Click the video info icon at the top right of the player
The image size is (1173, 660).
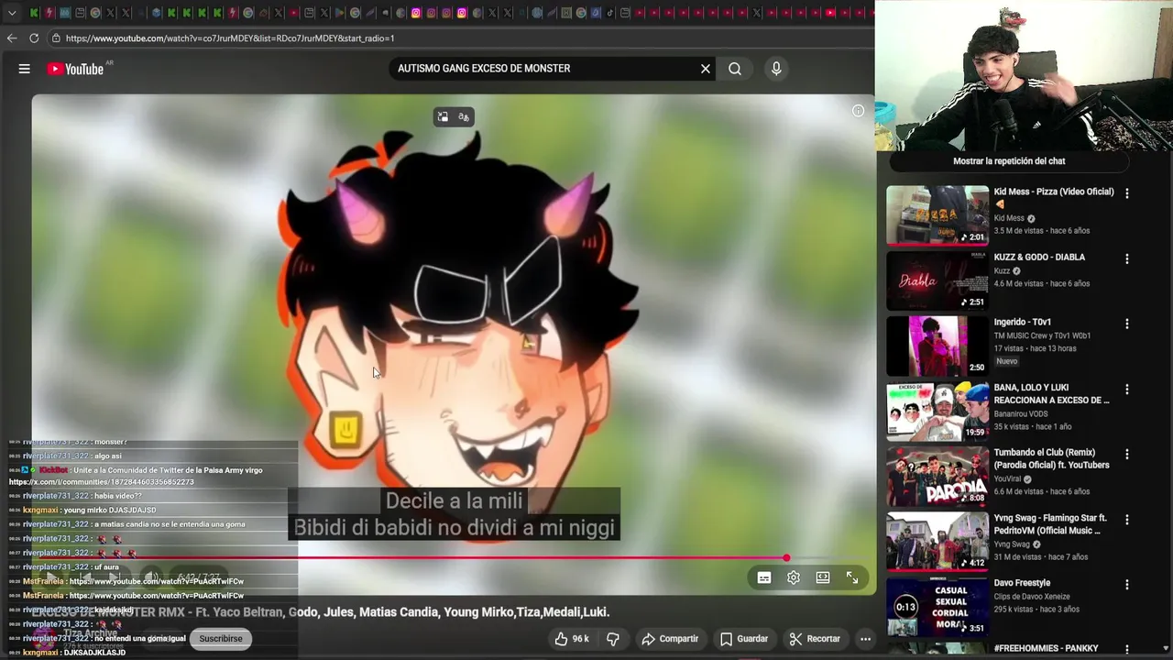tap(858, 111)
